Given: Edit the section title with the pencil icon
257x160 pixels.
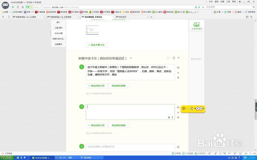Looking at the screenshot, I should pyautogui.click(x=131, y=58).
